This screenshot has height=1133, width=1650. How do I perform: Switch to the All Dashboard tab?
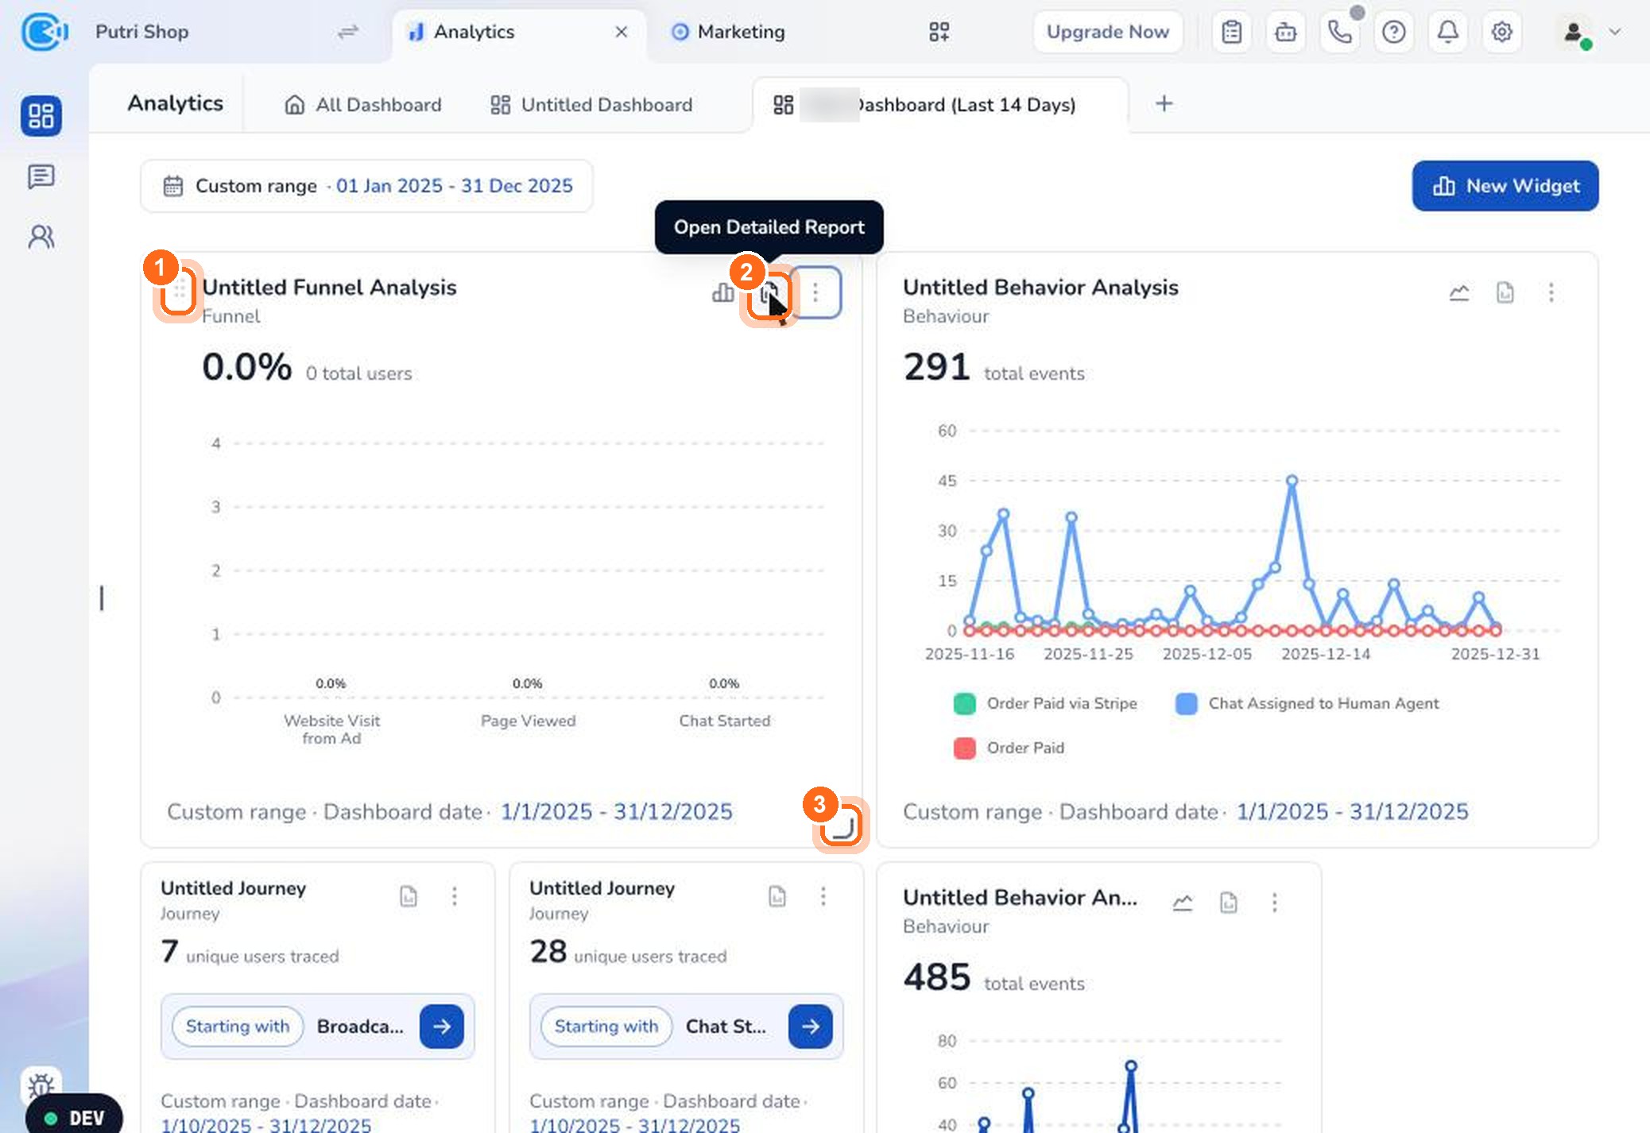[362, 105]
